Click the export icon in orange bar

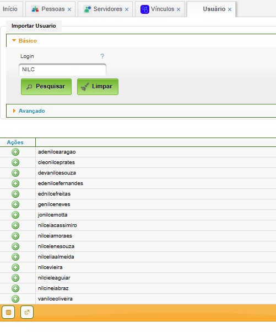pyautogui.click(x=27, y=312)
